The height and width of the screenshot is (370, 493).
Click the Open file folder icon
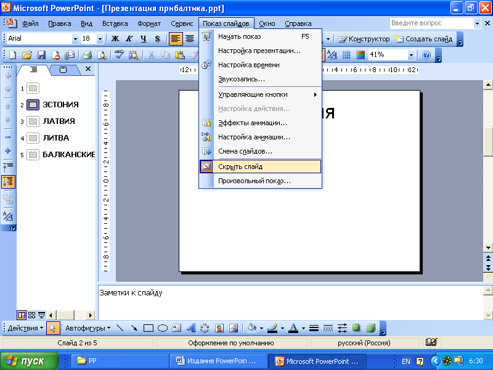27,55
